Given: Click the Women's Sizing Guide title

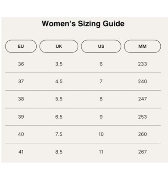Looking at the screenshot, I should pyautogui.click(x=83, y=24).
